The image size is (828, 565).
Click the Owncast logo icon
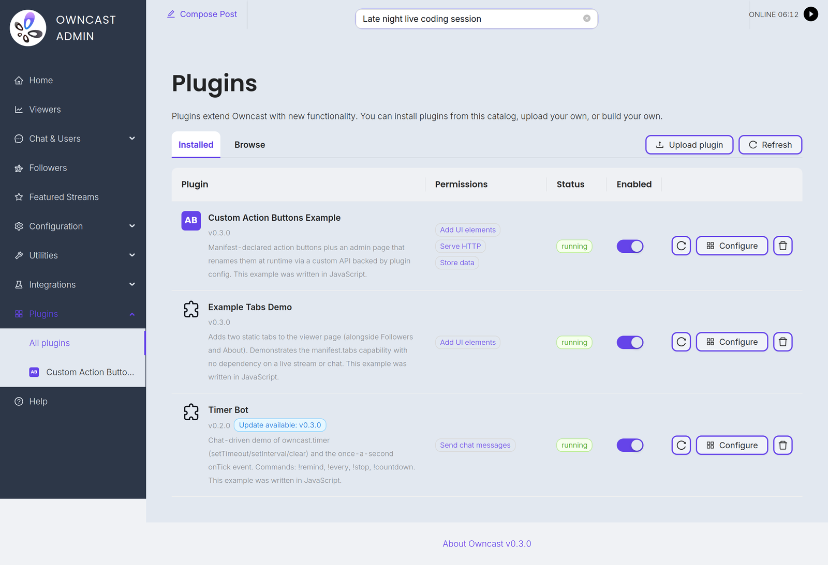click(x=28, y=28)
